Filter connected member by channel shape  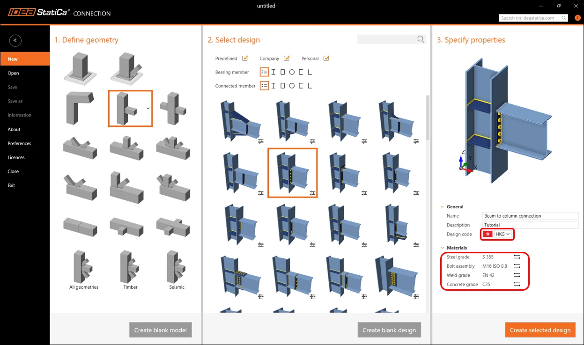301,86
